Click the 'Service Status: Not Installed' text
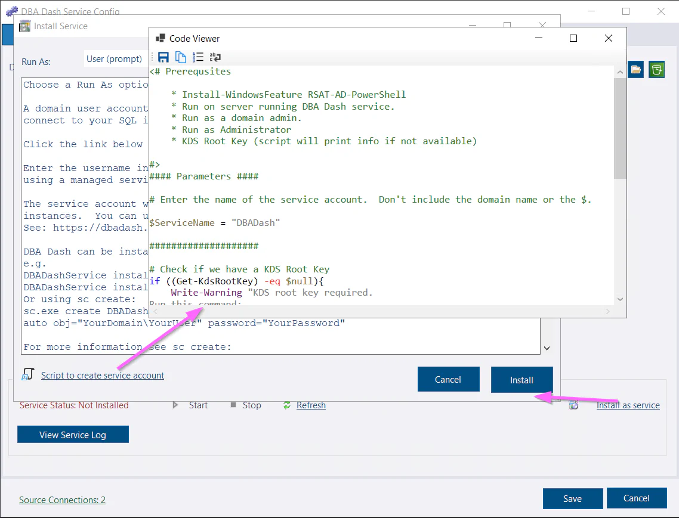 click(x=74, y=405)
